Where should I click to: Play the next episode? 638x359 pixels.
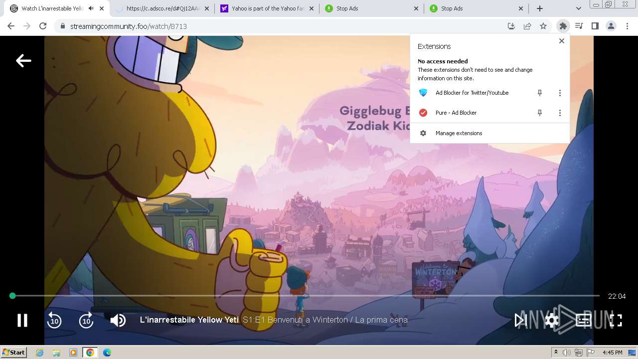520,320
